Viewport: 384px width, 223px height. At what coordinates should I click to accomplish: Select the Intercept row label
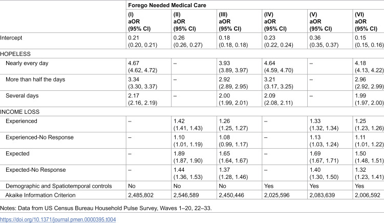(11, 38)
